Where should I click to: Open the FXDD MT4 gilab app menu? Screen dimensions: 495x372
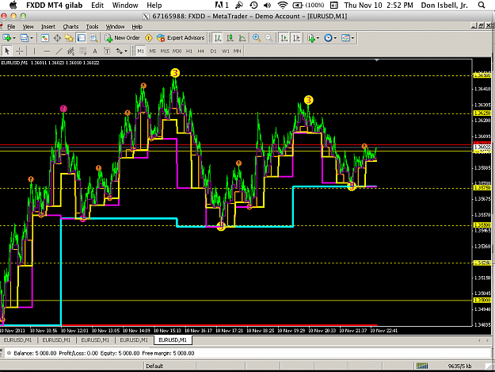click(x=55, y=5)
